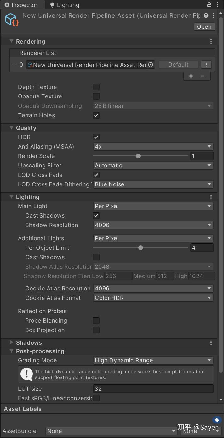Open the Grading Mode dropdown
This screenshot has height=438, width=224.
153,360
